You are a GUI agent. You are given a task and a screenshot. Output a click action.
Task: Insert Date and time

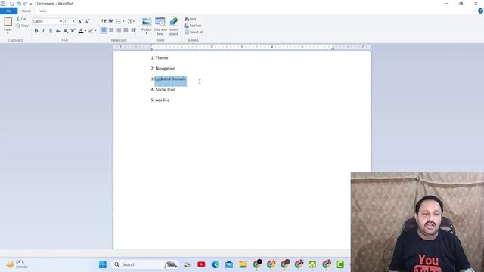[x=160, y=26]
